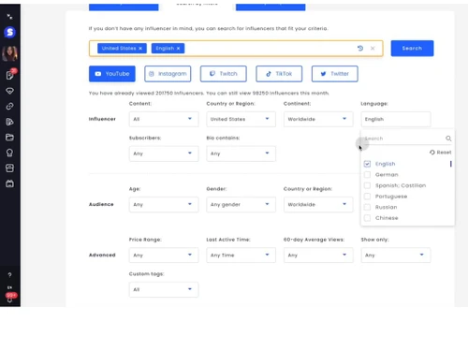Click the magnifier icon in language search
This screenshot has height=351, width=468.
click(x=448, y=139)
